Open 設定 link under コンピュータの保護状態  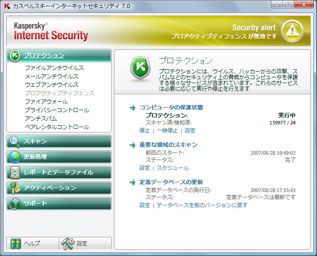tap(190, 131)
